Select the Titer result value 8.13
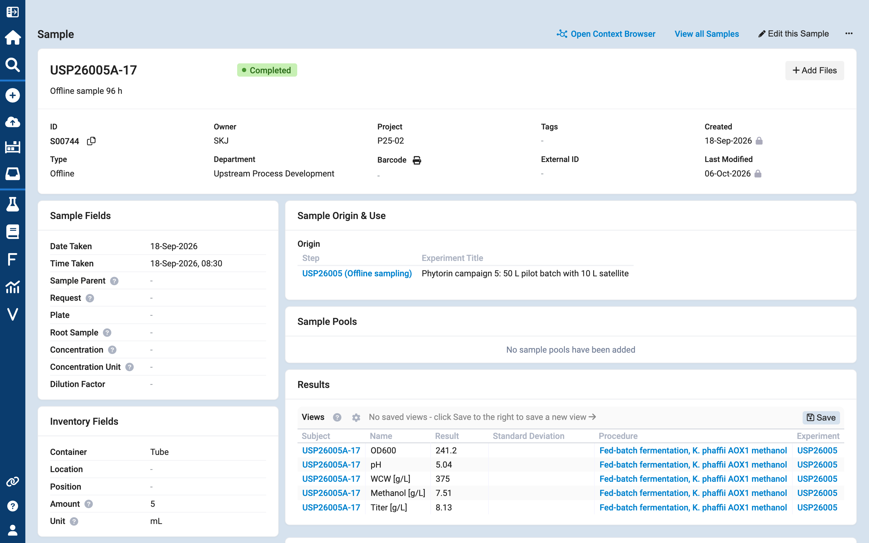 [x=444, y=507]
